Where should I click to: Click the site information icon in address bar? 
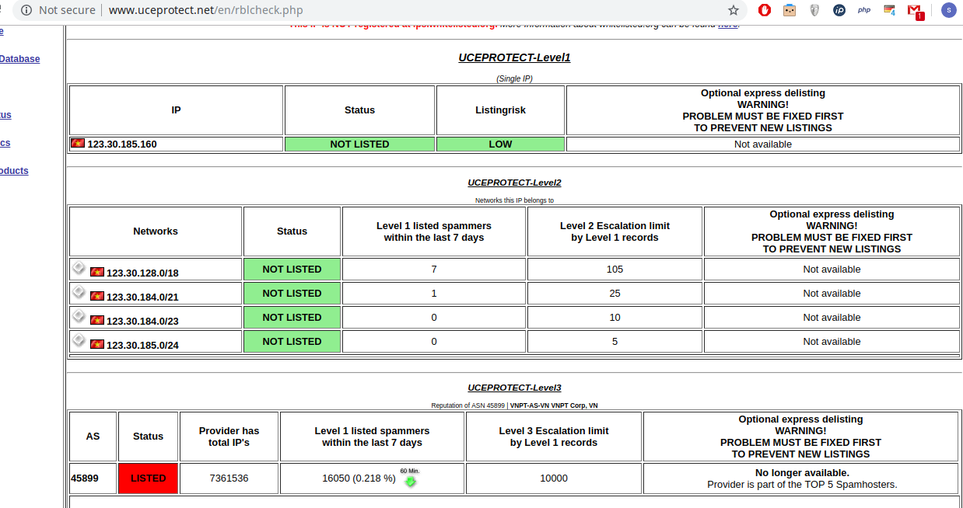tap(26, 10)
